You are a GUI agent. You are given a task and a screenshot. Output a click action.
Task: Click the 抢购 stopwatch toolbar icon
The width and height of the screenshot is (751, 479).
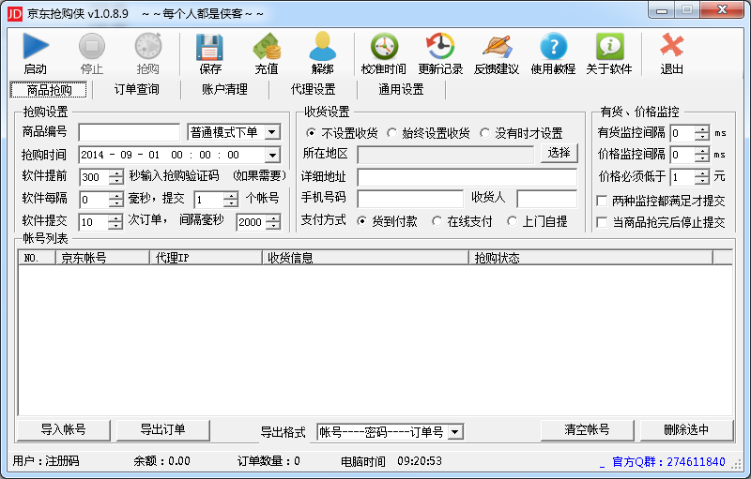[x=147, y=46]
